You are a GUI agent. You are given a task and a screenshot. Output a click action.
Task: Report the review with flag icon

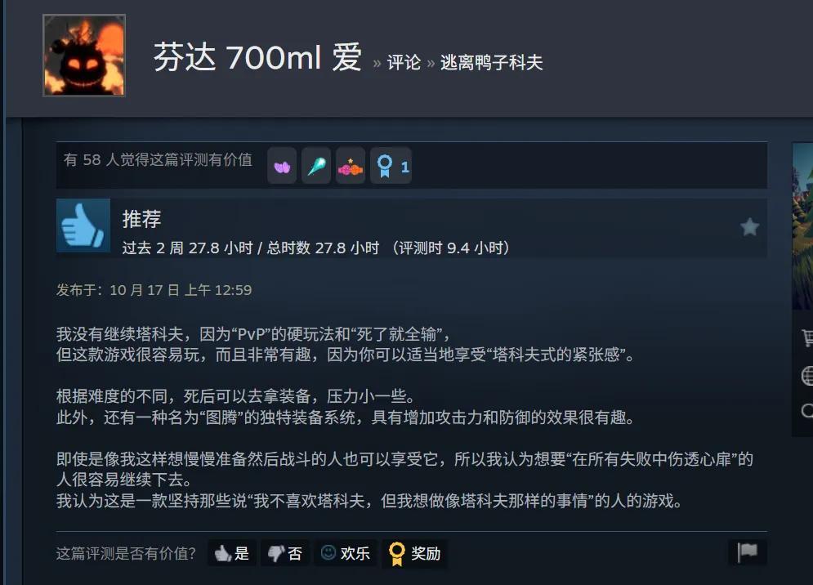747,552
